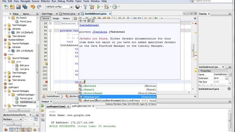Select jScrollPane1 in code completion list

117,93
